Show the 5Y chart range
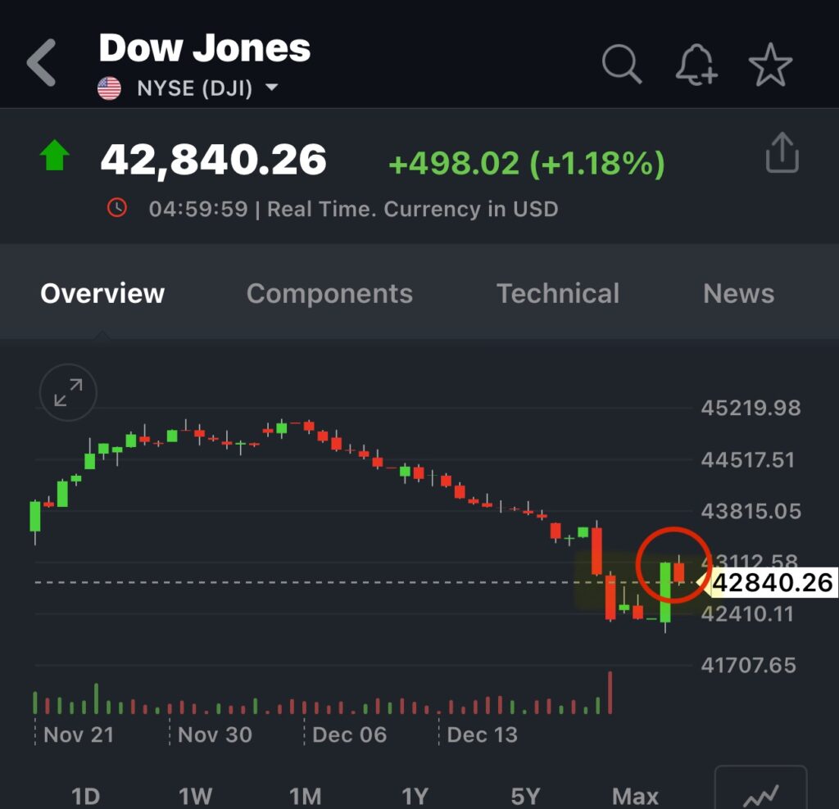This screenshot has width=839, height=809. pyautogui.click(x=525, y=795)
